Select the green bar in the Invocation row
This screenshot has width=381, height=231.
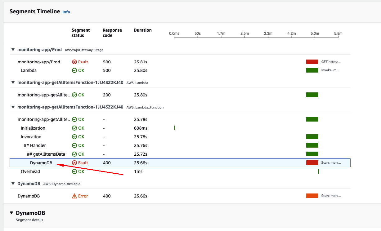[x=312, y=136]
